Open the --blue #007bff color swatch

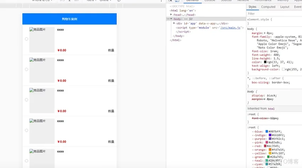(267, 131)
